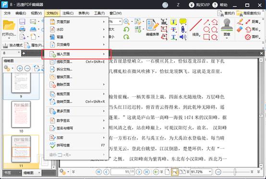The height and width of the screenshot is (179, 266).
Task: Select the red arrow drawing tool
Action: point(206,22)
